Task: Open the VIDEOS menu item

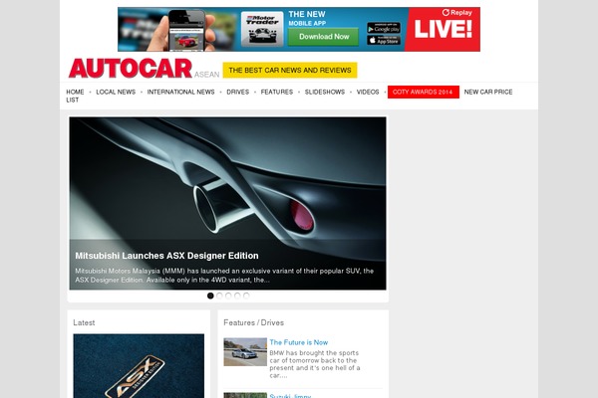Action: click(368, 92)
